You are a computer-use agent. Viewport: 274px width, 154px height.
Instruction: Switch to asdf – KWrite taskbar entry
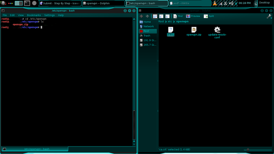click(x=190, y=3)
